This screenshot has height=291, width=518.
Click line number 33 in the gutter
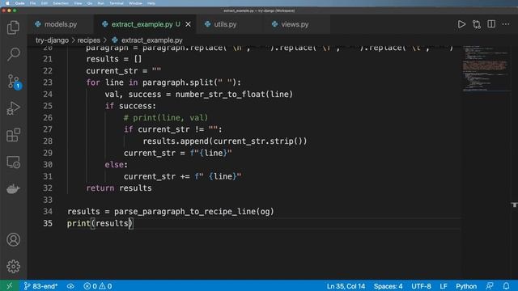point(48,200)
